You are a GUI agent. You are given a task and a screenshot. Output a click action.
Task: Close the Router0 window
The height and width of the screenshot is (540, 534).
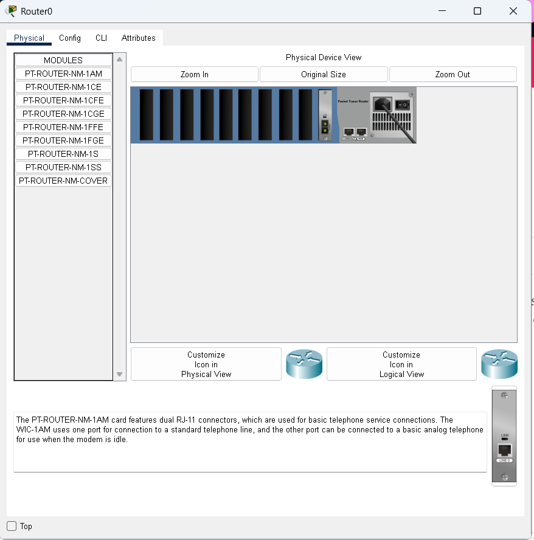pos(513,11)
